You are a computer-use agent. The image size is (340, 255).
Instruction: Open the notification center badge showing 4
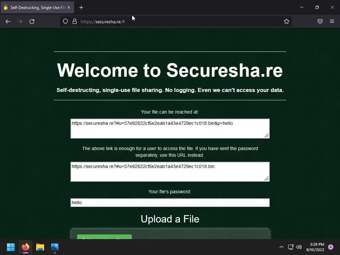click(x=331, y=247)
